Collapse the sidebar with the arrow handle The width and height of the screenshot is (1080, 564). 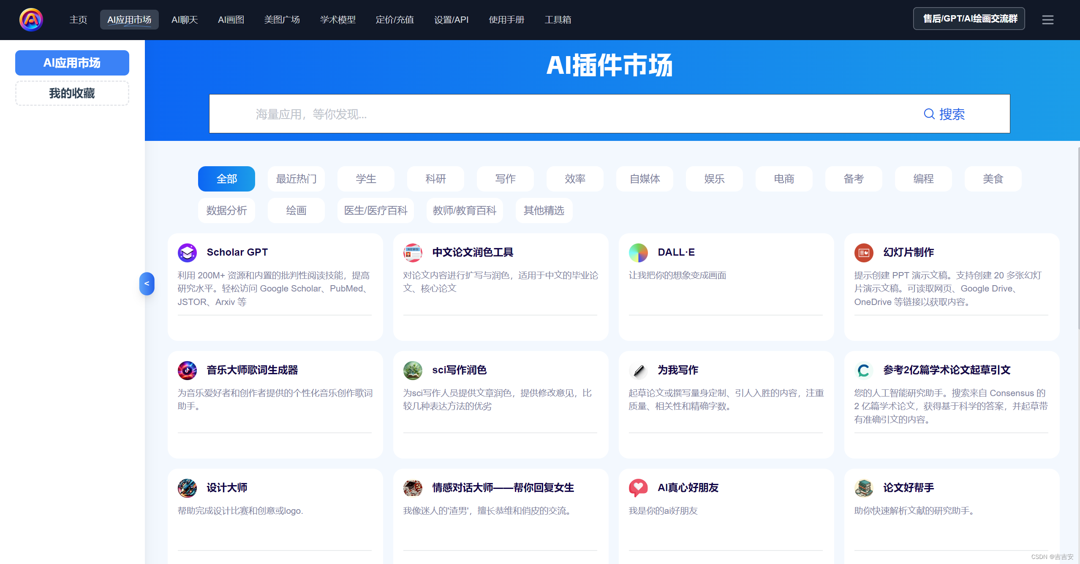tap(147, 283)
